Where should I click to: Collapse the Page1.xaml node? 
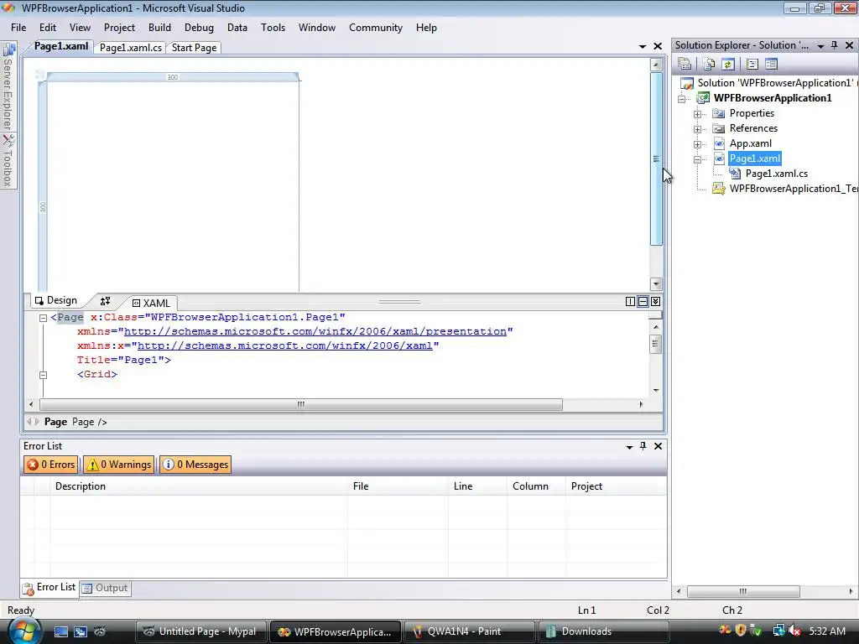coord(697,159)
